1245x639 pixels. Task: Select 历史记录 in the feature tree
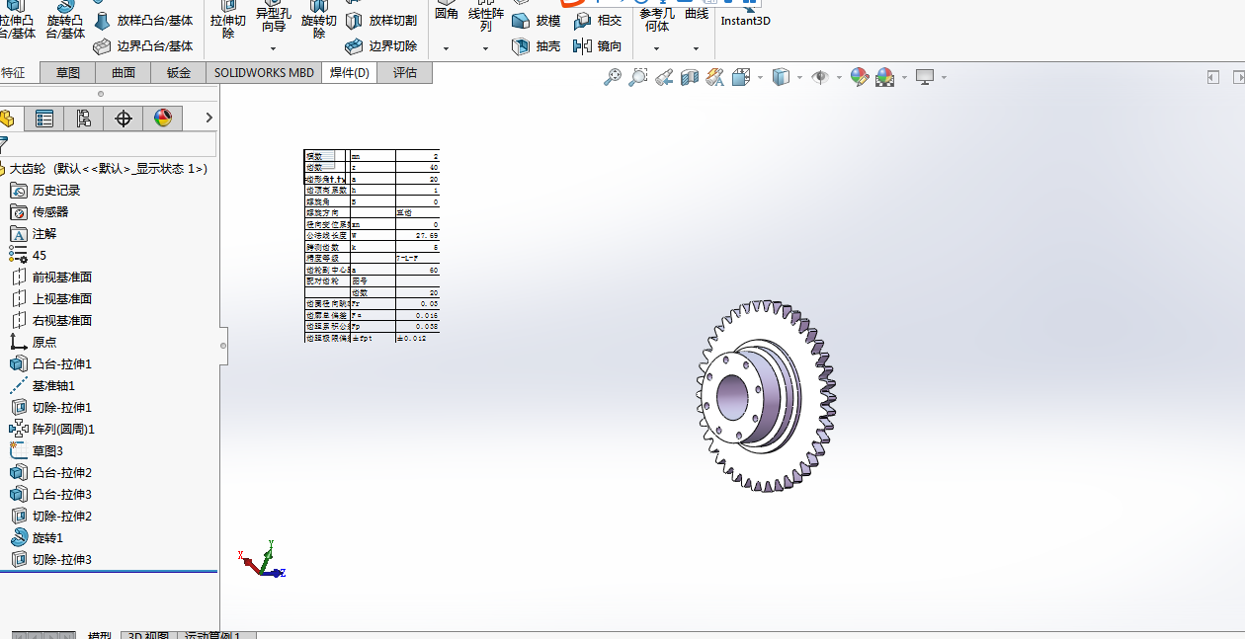(x=45, y=190)
